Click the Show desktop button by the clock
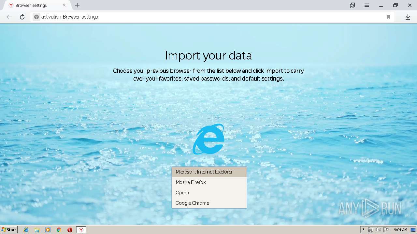This screenshot has height=234, width=417. pos(413,230)
